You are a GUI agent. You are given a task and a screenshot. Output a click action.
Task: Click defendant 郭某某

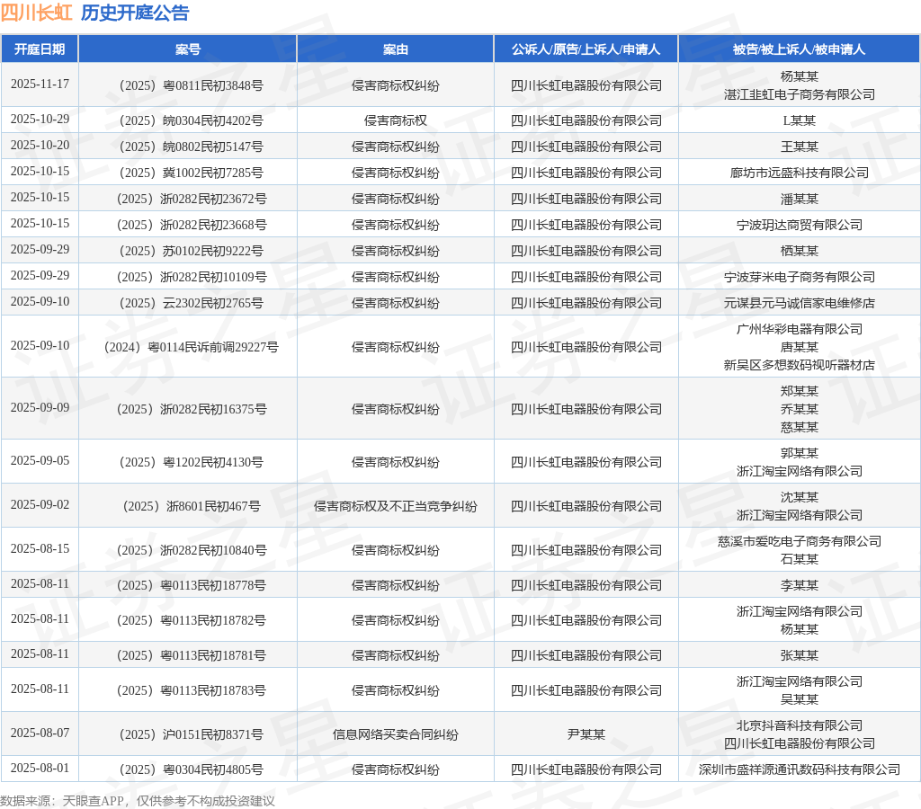[800, 453]
